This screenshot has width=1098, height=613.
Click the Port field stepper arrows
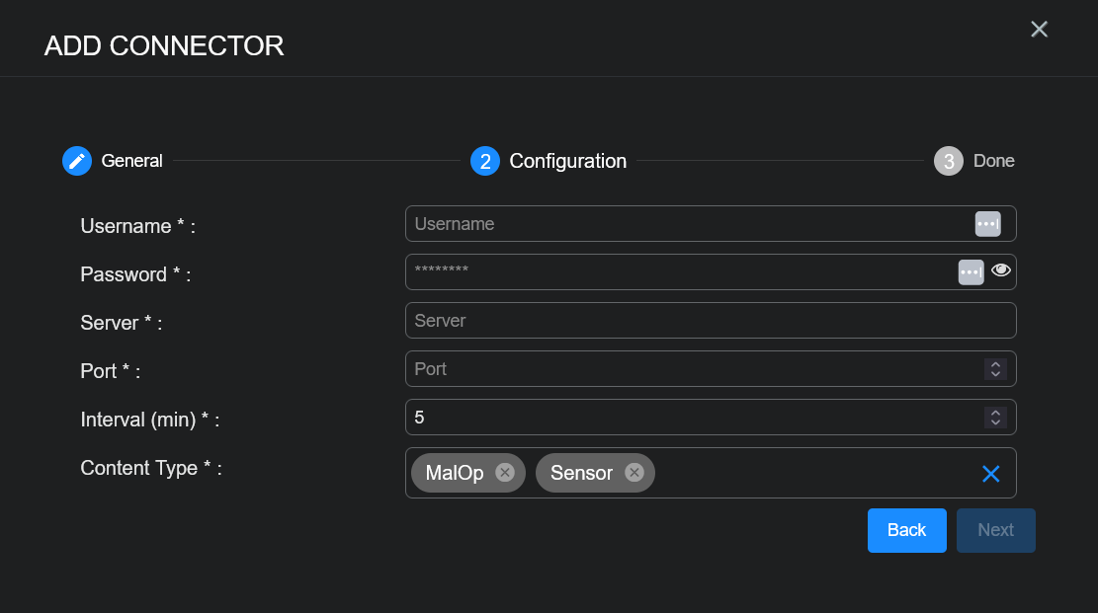(x=995, y=369)
